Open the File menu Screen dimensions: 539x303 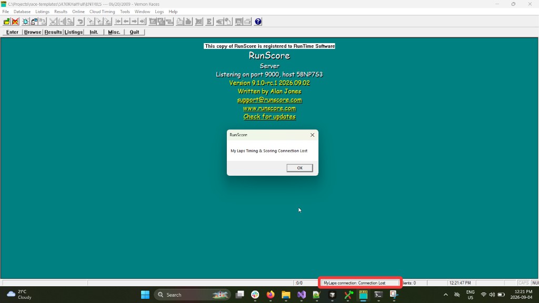coord(5,12)
